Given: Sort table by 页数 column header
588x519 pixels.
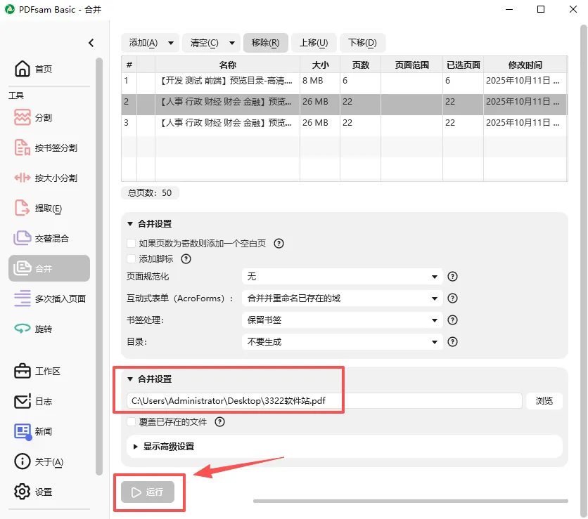Looking at the screenshot, I should [360, 65].
